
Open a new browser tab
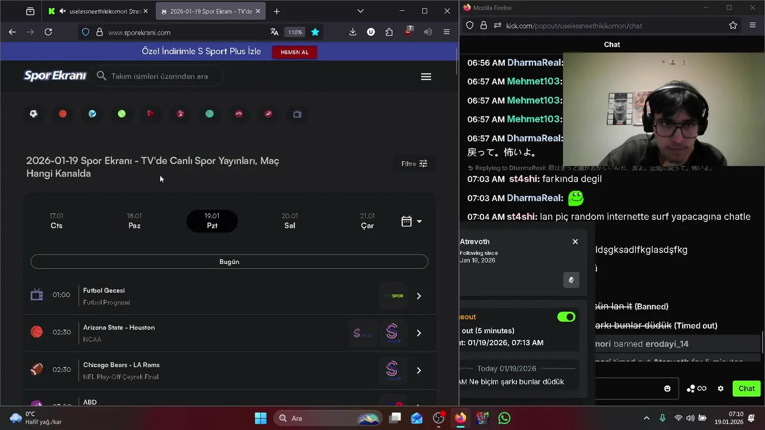coord(277,11)
